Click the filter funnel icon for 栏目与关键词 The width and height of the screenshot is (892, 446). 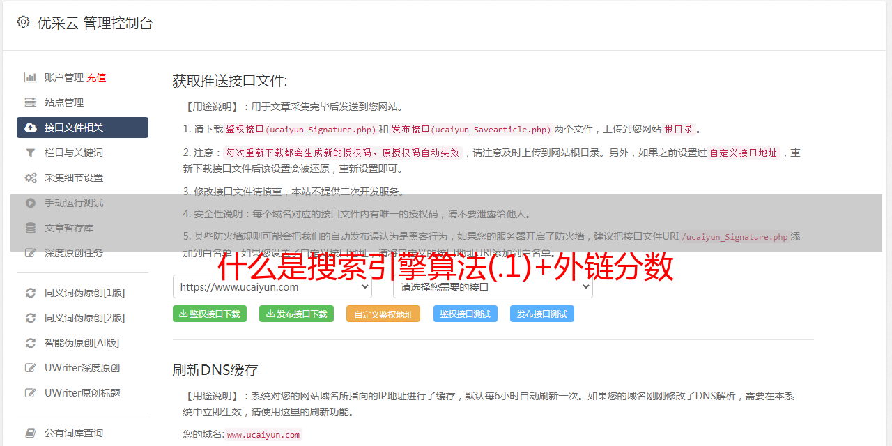click(31, 153)
